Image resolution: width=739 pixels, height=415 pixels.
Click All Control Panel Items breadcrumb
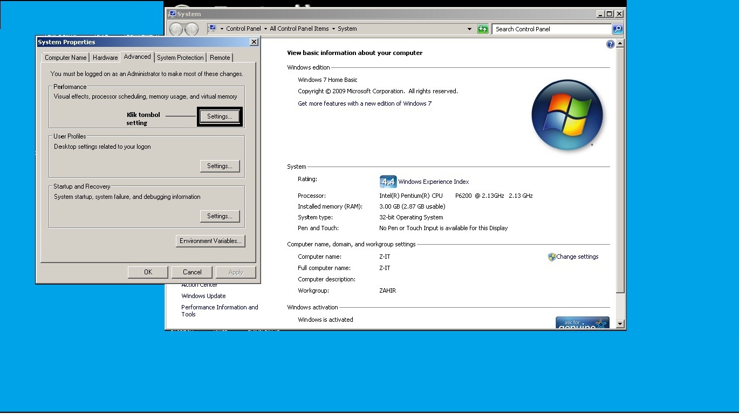(299, 29)
